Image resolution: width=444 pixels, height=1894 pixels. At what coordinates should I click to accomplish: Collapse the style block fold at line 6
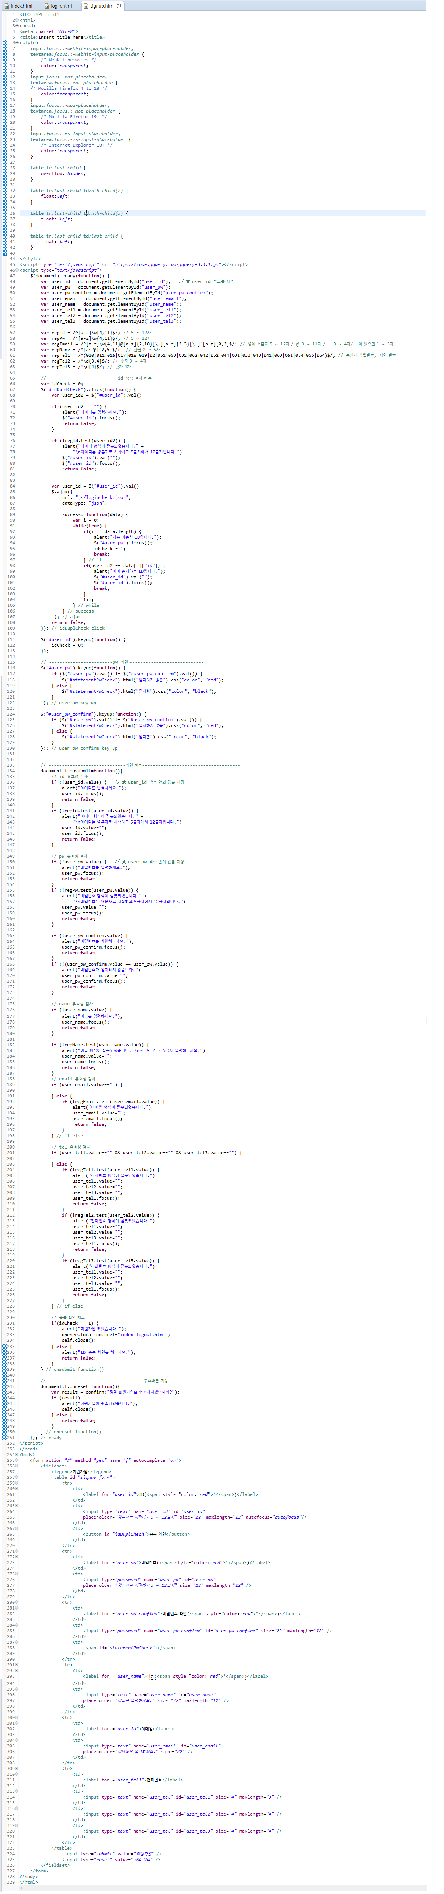(16, 43)
